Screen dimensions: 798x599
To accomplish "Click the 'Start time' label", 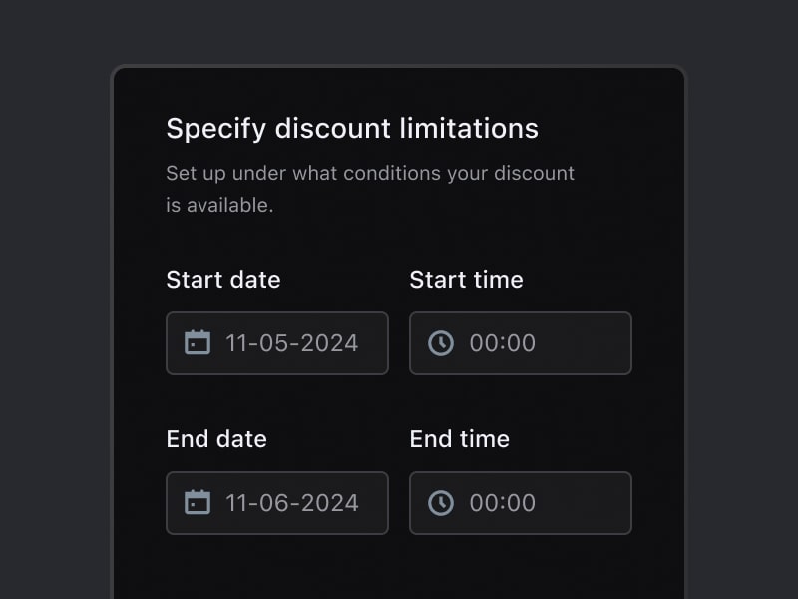I will point(466,280).
